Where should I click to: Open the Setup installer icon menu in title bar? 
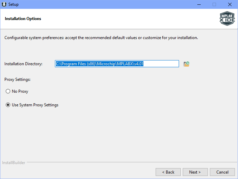pyautogui.click(x=4, y=4)
